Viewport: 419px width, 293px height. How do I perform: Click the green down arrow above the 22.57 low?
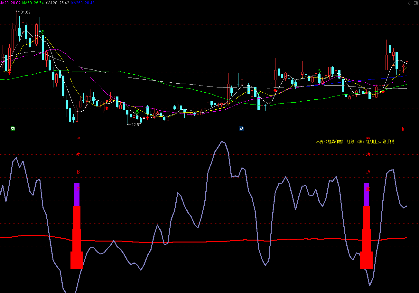tap(137, 112)
